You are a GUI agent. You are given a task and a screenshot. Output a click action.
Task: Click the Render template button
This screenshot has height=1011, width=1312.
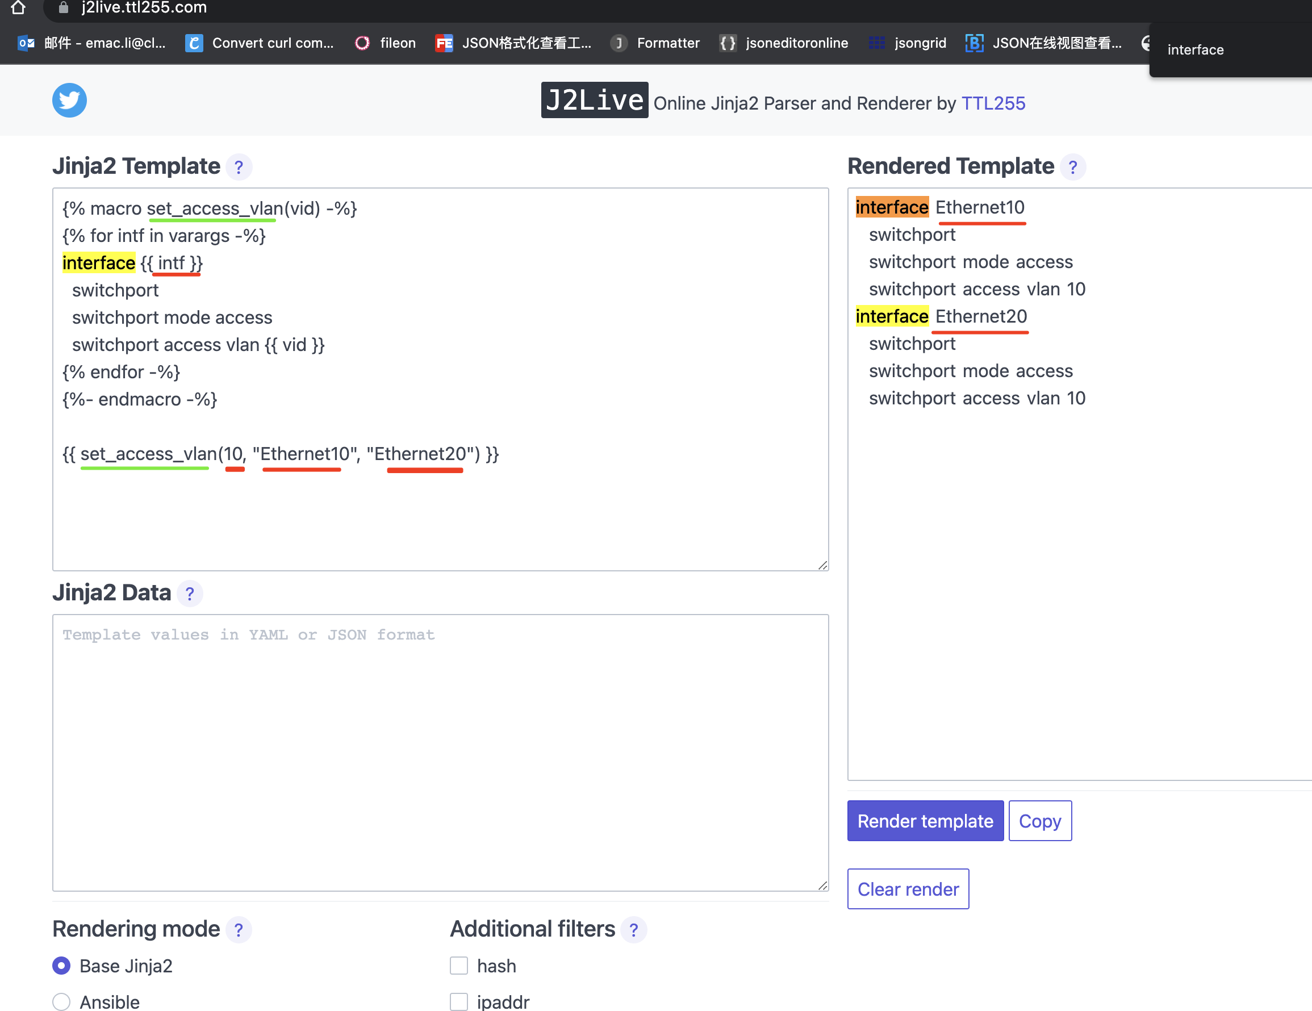click(x=925, y=821)
